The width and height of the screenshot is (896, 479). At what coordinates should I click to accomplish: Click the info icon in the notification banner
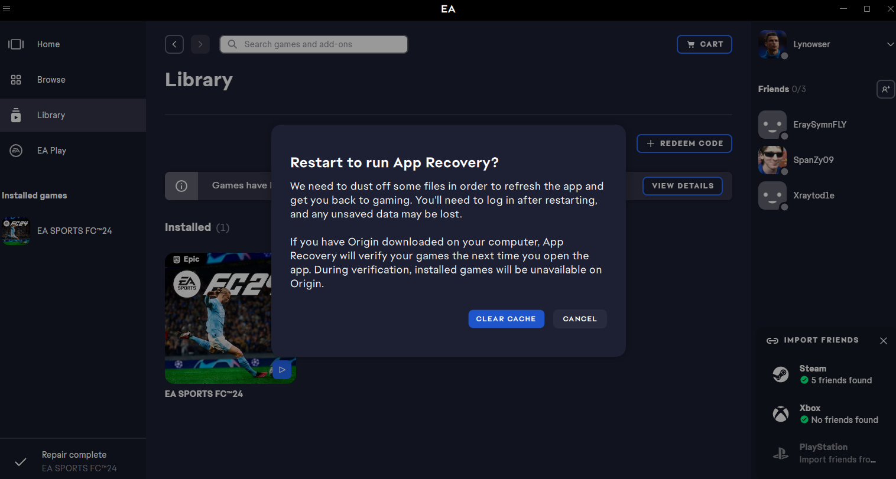coord(181,186)
